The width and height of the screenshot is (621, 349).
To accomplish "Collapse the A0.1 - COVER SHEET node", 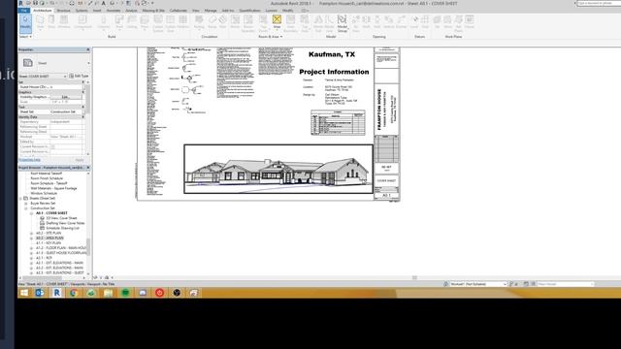I will [x=32, y=213].
